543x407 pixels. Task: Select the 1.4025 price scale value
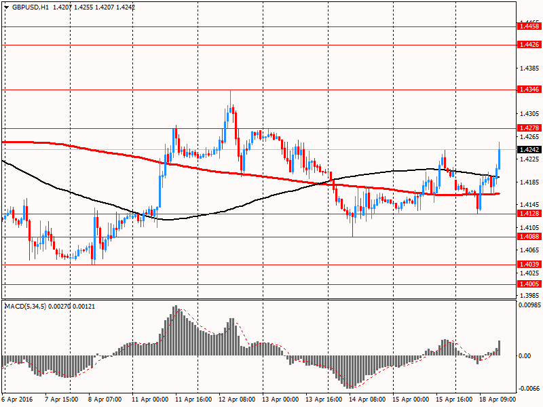[529, 273]
